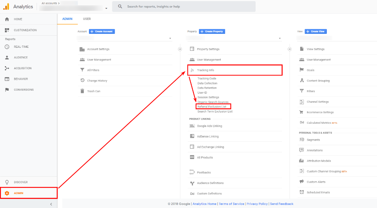The image size is (377, 208).
Task: Open the Referral Exclusion List item
Action: click(x=212, y=107)
